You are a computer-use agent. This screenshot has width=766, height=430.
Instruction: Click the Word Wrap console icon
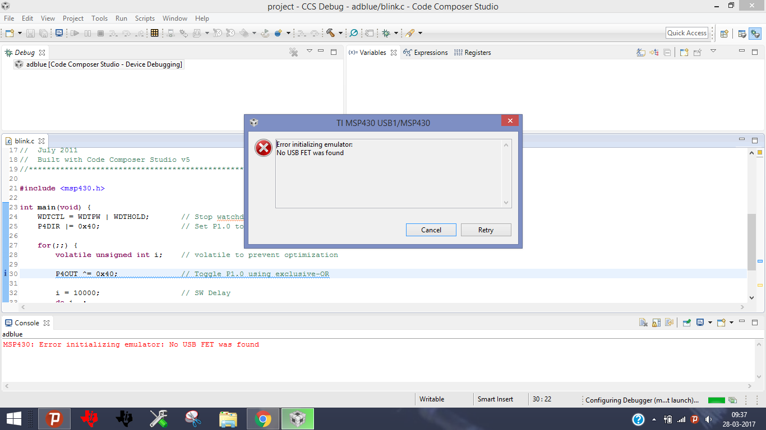pyautogui.click(x=669, y=322)
